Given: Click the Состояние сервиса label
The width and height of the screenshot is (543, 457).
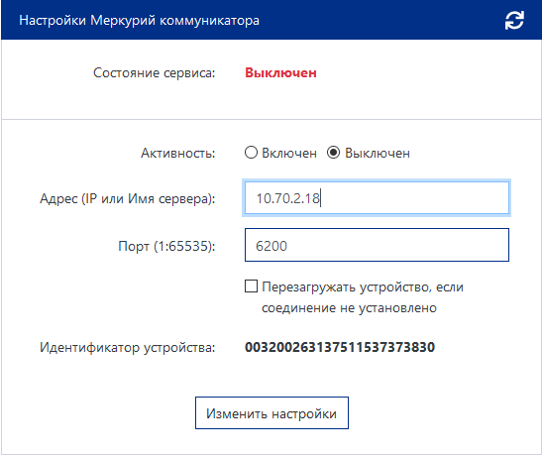Looking at the screenshot, I should (x=155, y=73).
